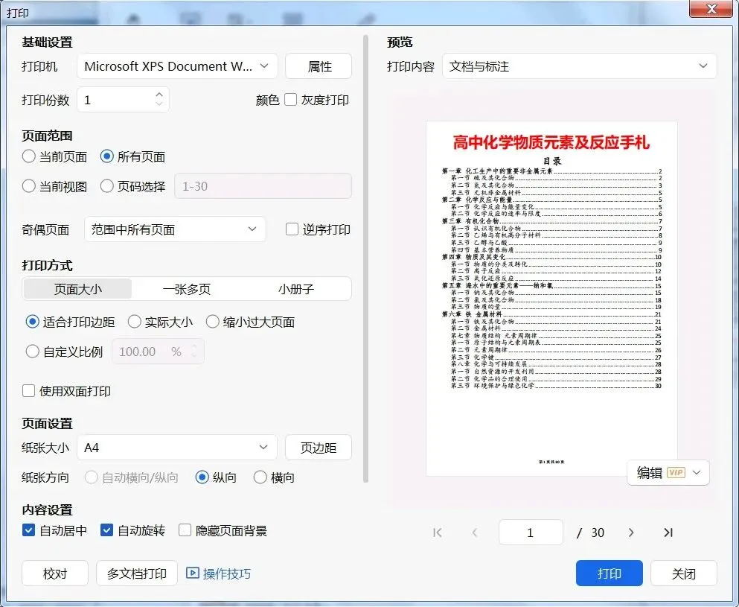Viewport: 739px width, 607px height.
Task: Uncheck 自动居中 checkbox
Action: [x=29, y=530]
